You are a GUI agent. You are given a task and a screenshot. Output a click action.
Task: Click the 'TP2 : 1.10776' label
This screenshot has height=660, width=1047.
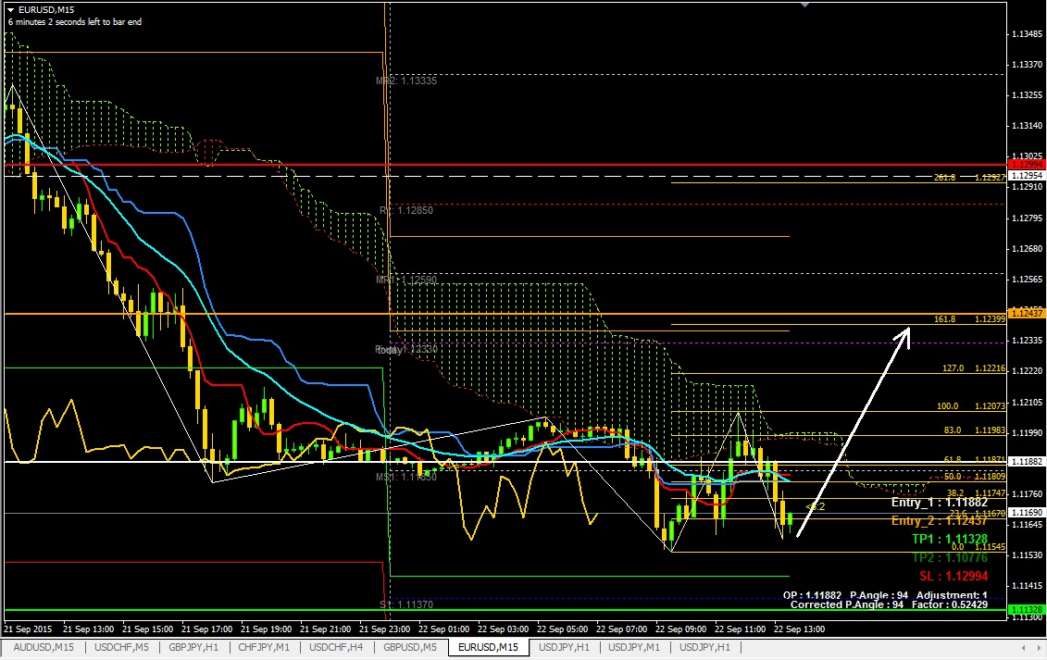950,558
